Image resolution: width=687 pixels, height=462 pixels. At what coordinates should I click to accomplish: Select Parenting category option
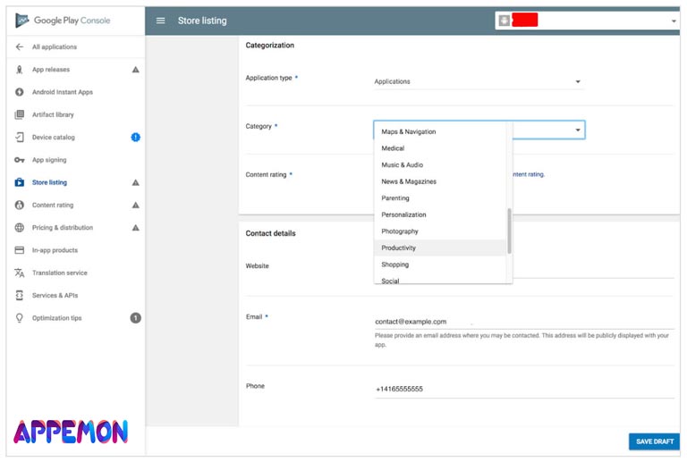[x=440, y=198]
